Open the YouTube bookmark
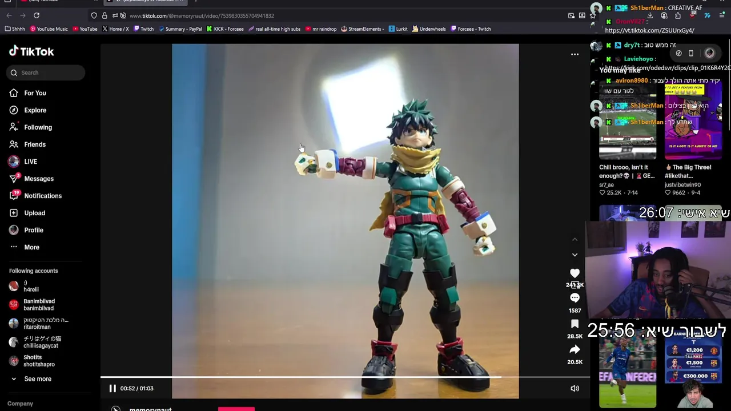 pos(85,29)
